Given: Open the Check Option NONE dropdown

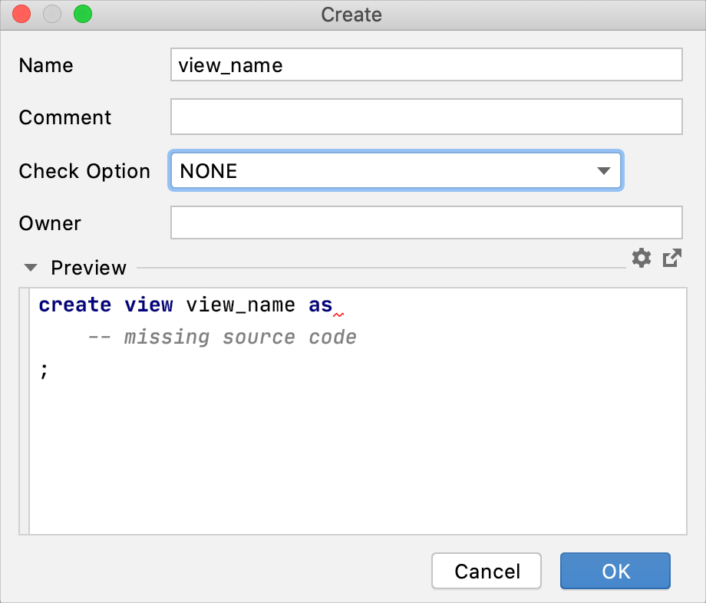Looking at the screenshot, I should tap(395, 171).
